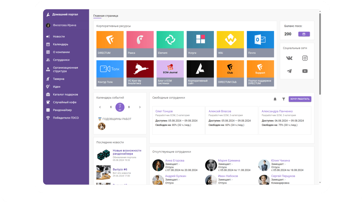362x202 pixels.
Task: Open the VK social network icon
Action: click(289, 58)
